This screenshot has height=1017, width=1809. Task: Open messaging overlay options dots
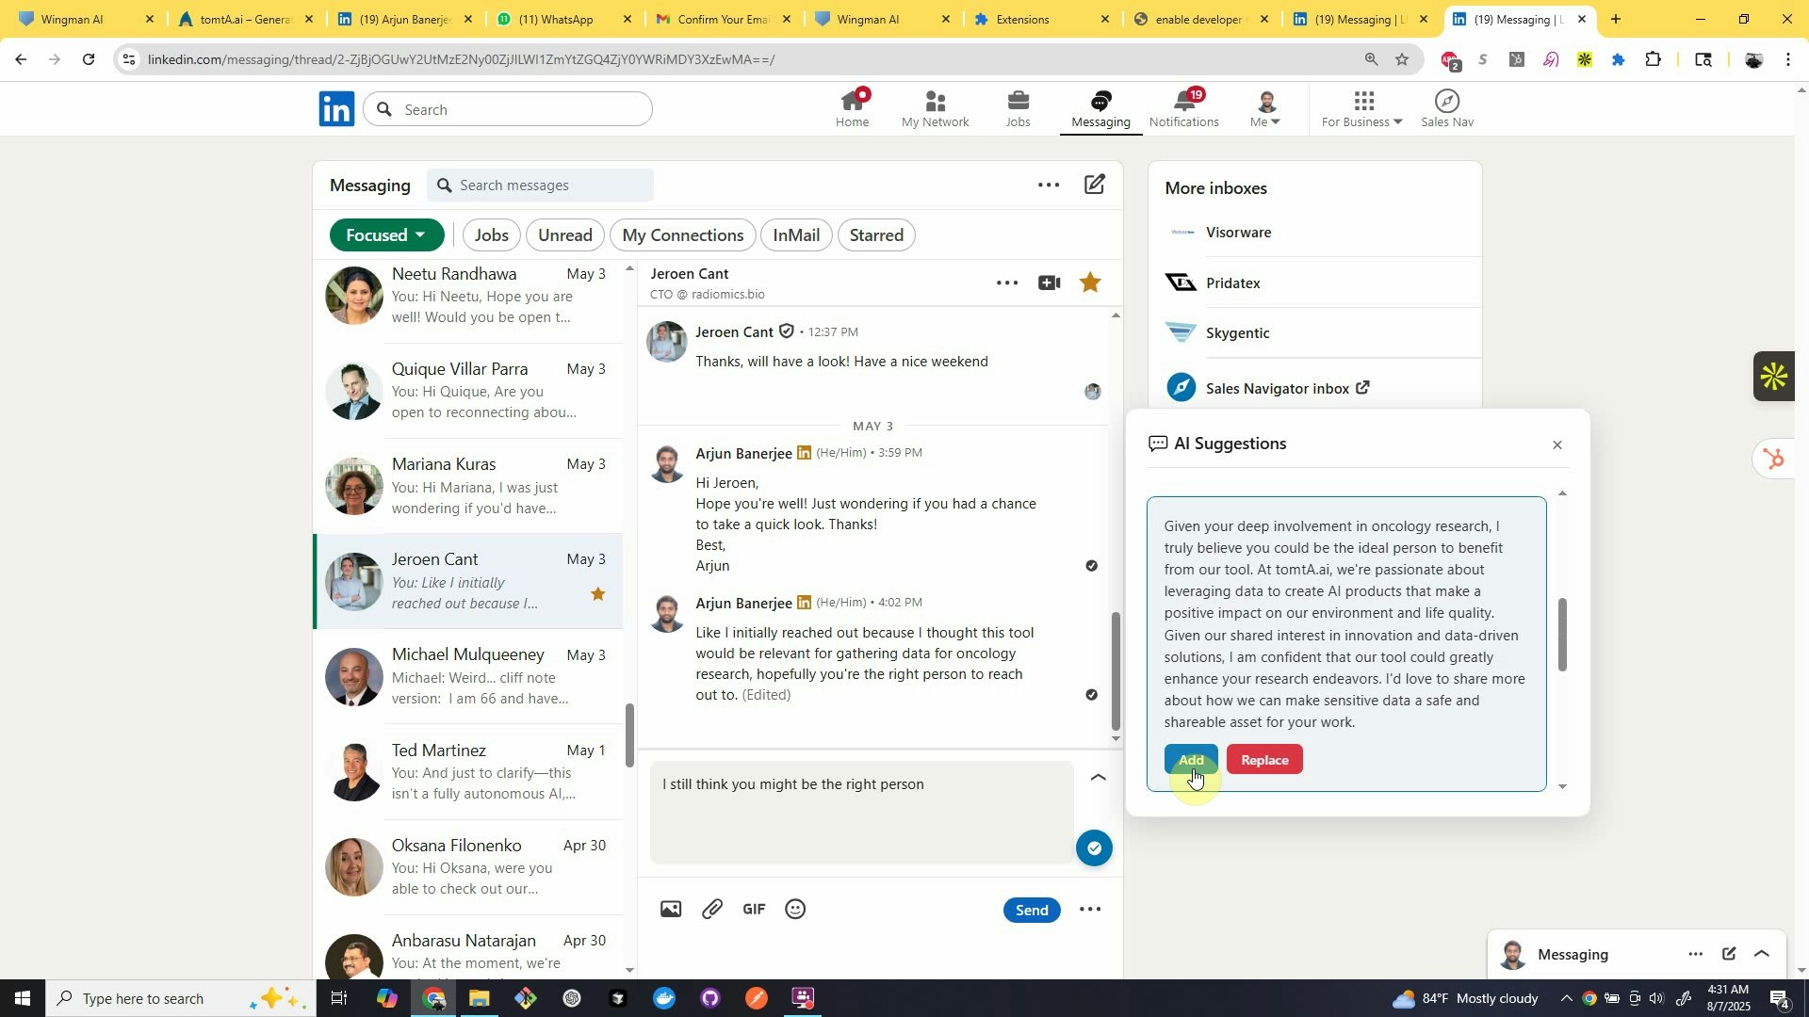[1695, 954]
